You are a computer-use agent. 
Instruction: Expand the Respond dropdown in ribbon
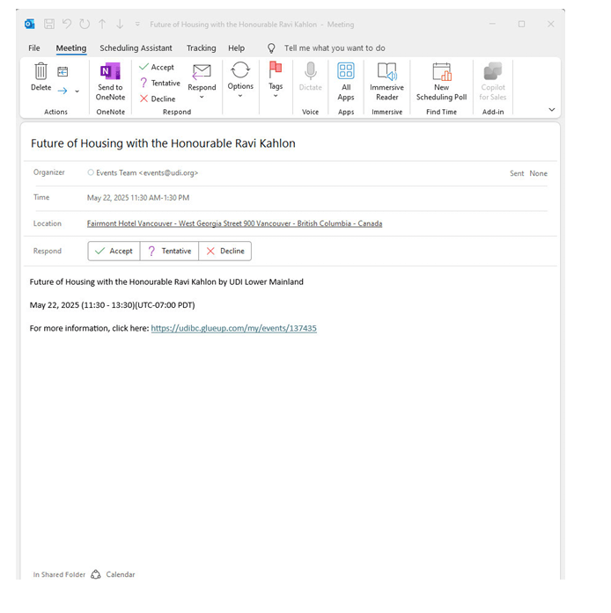(x=202, y=79)
